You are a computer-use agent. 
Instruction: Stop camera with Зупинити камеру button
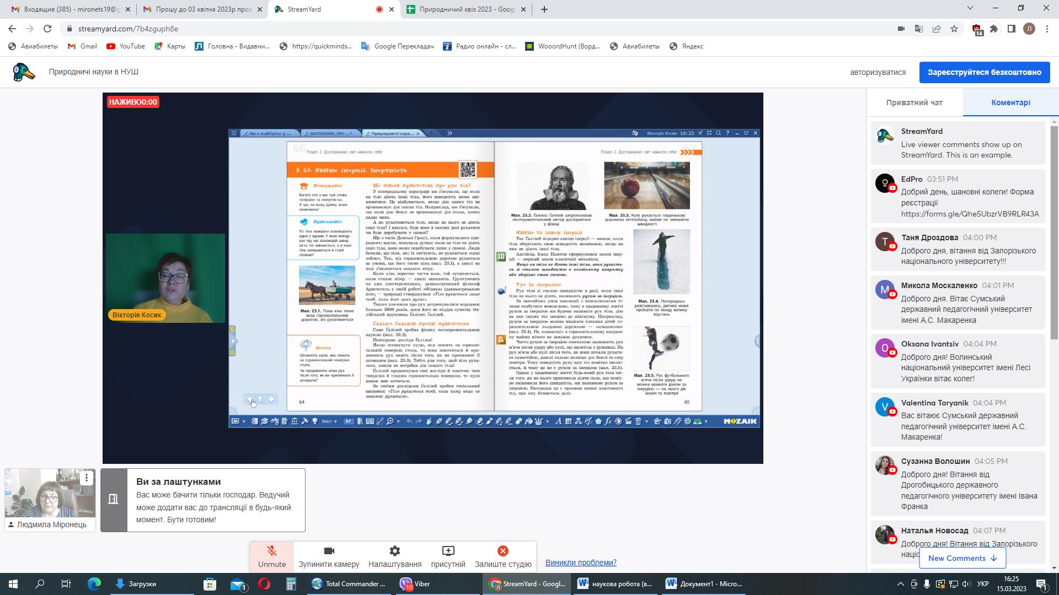[329, 556]
